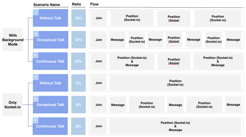This screenshot has height=137, width=246.
Task: Select the Only Socket.io group box
Action: point(12,105)
